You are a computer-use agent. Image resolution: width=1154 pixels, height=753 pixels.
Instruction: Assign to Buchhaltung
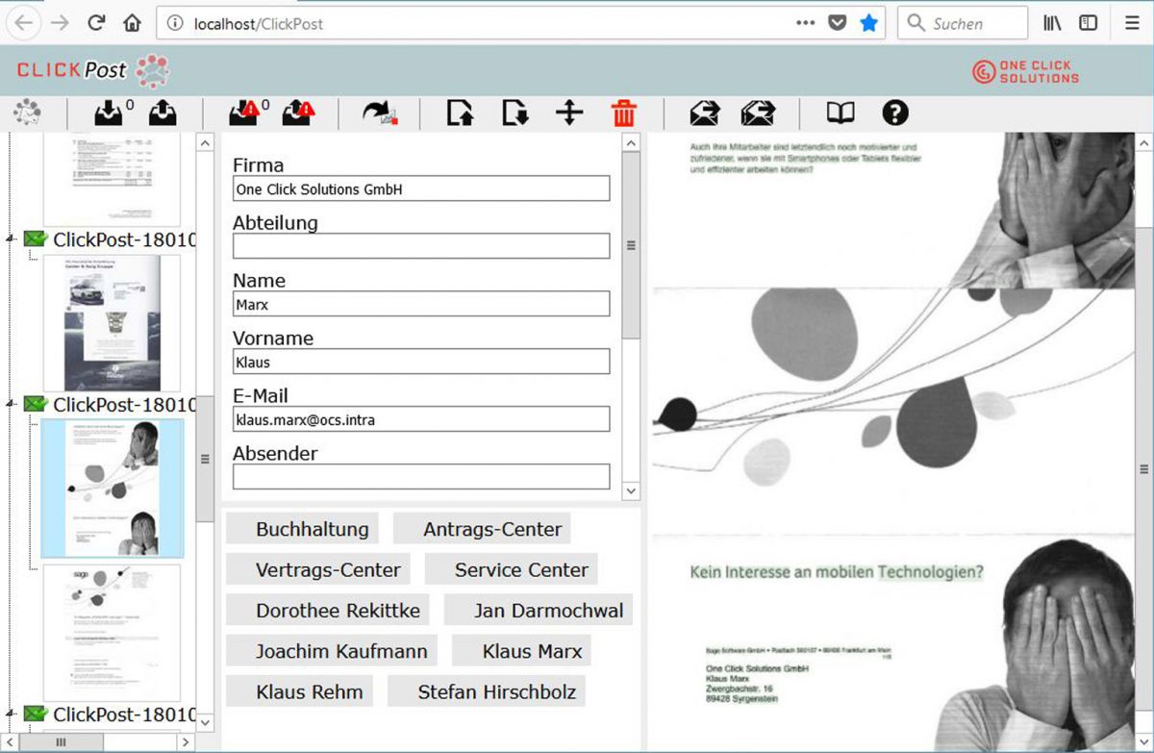coord(302,528)
